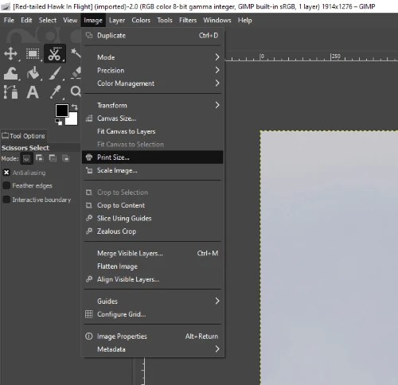Image resolution: width=398 pixels, height=385 pixels.
Task: Click the image canvas area
Action: (329, 258)
